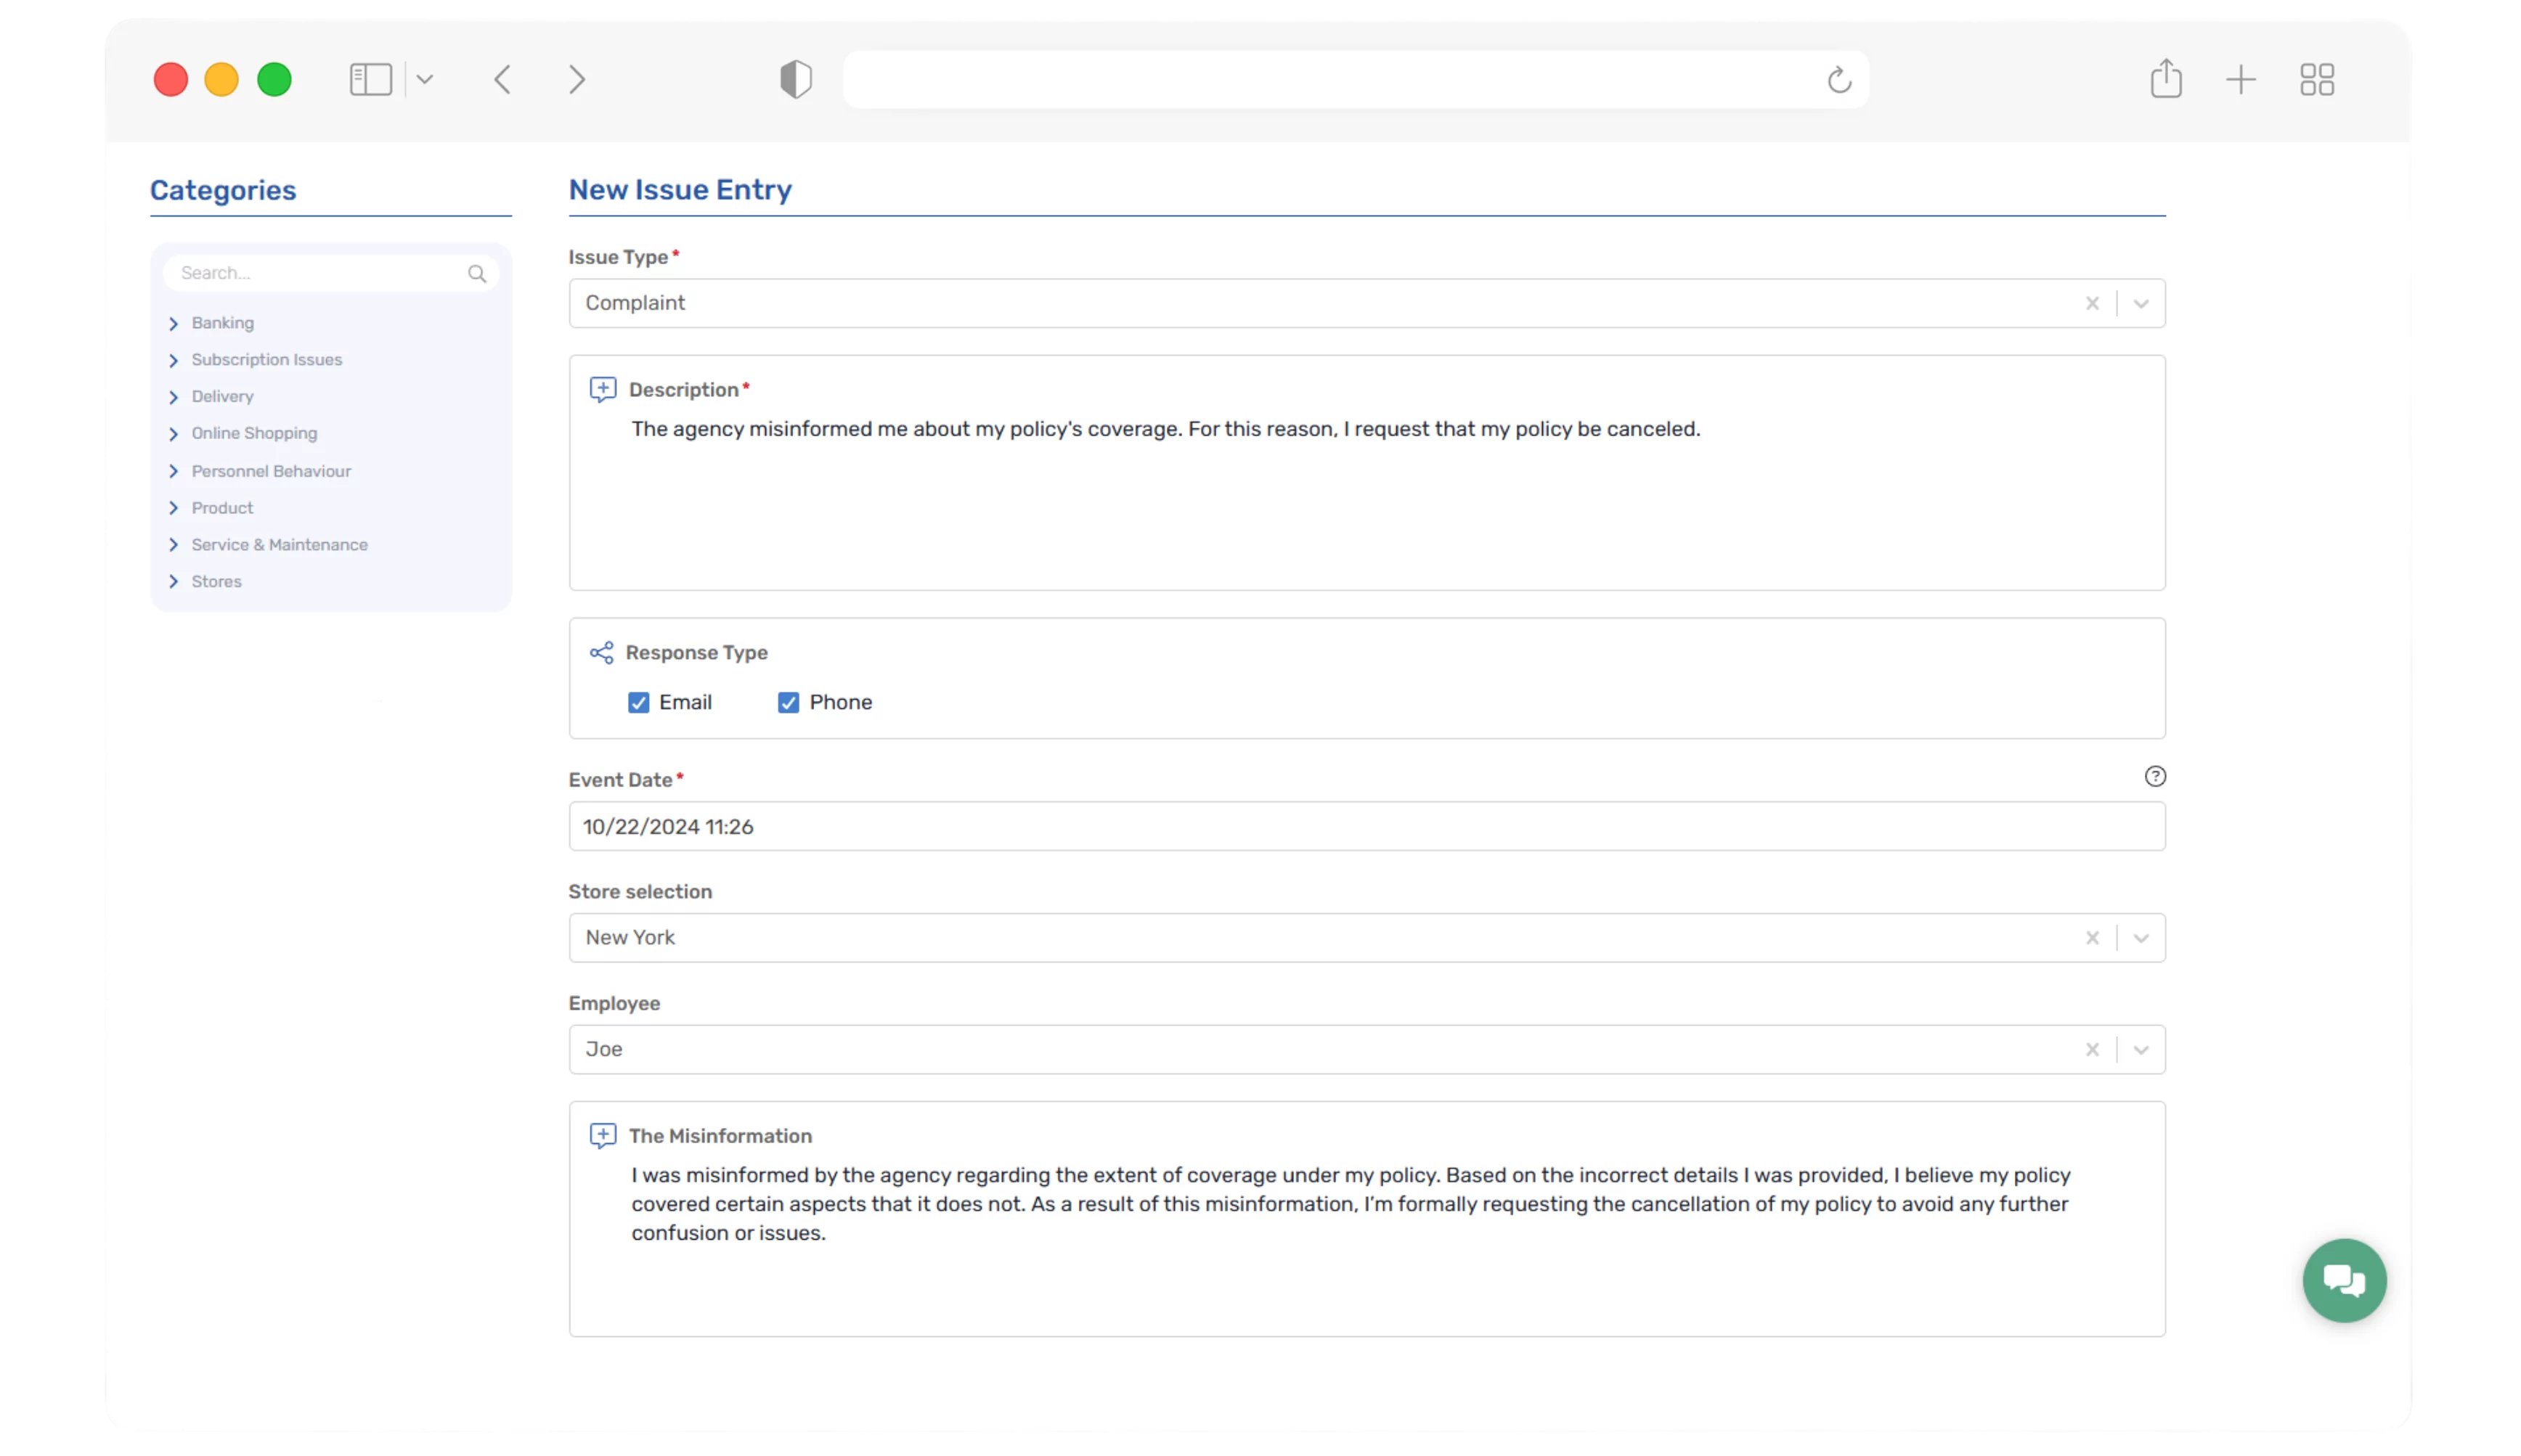Click the Categories heading
This screenshot has height=1456, width=2521.
223,190
